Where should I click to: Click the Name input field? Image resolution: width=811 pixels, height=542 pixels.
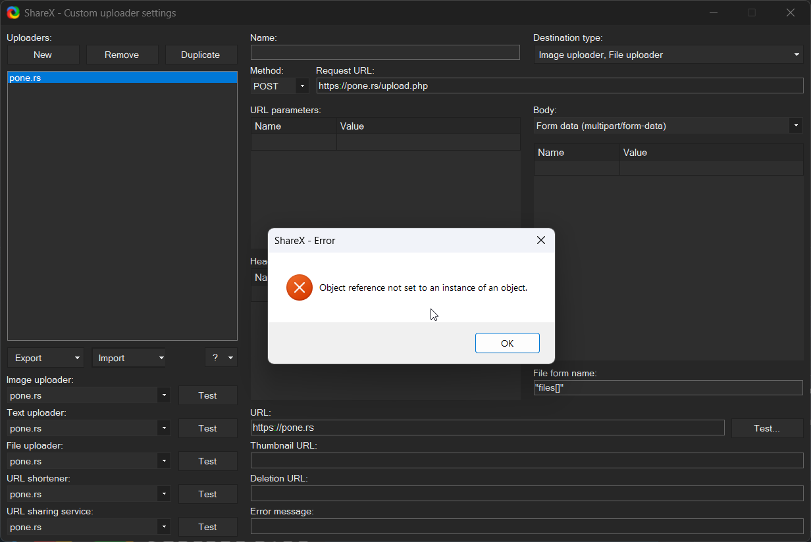click(385, 53)
